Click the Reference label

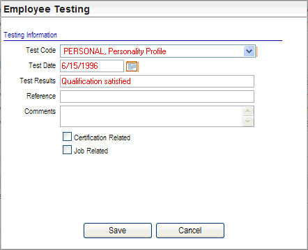(x=41, y=96)
